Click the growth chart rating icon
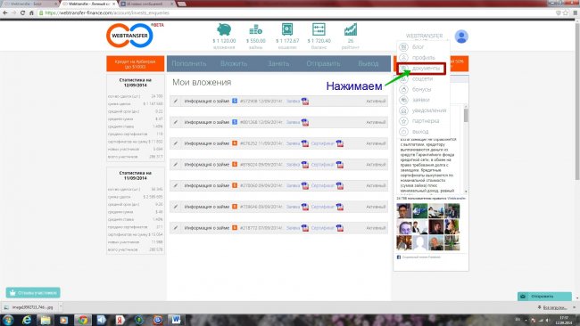The image size is (580, 326). (x=351, y=29)
